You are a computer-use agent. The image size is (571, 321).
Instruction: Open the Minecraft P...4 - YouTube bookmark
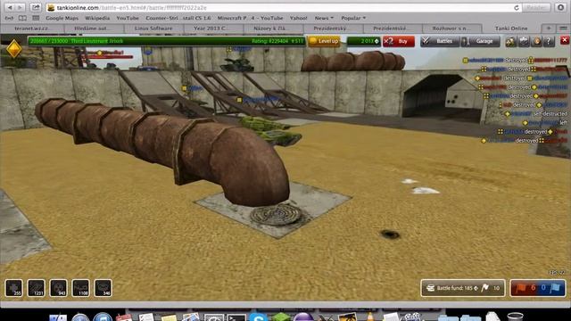[x=250, y=18]
